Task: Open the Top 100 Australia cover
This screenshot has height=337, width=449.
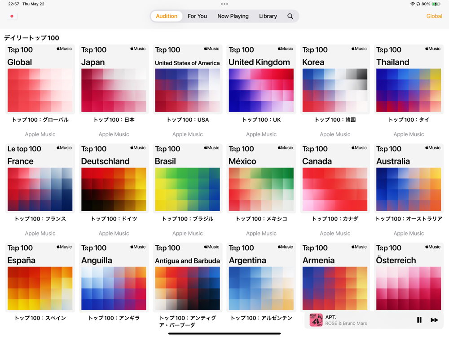Action: (409, 178)
